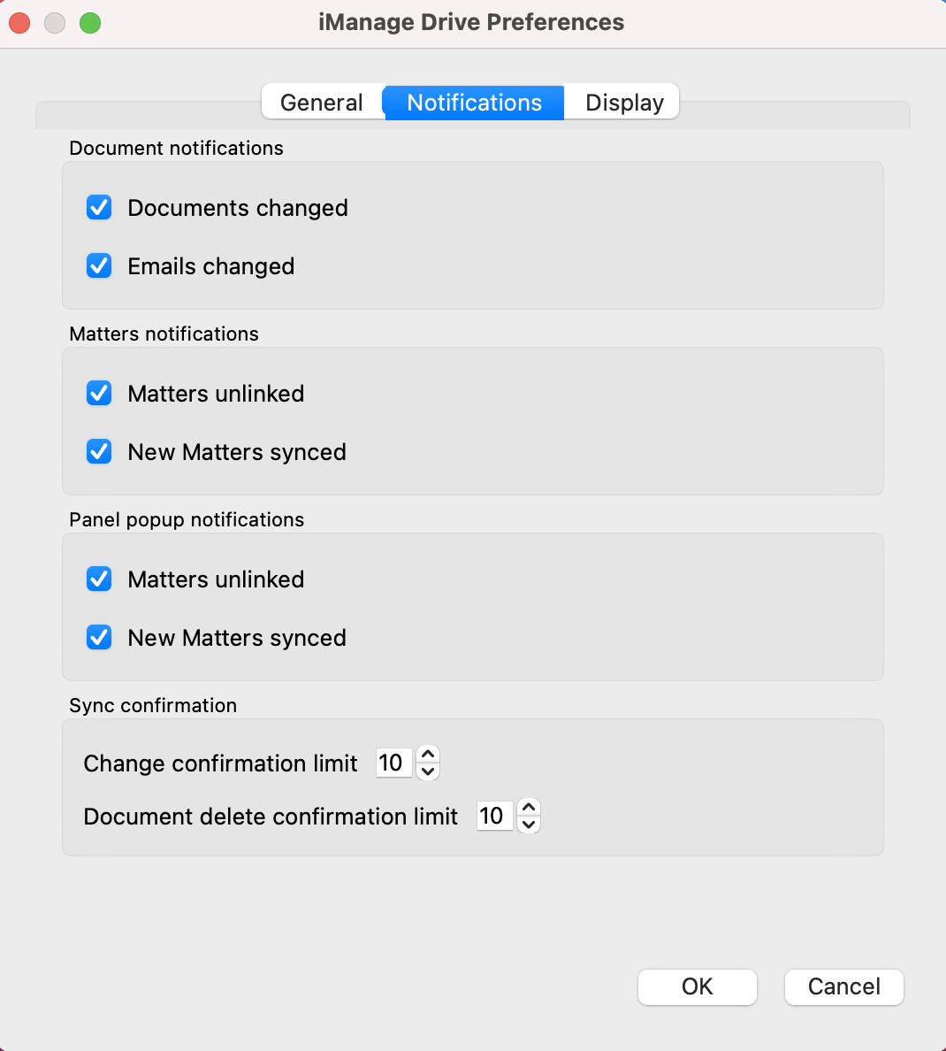Viewport: 946px width, 1051px height.
Task: Decrease the Change confirmation limit
Action: point(428,771)
